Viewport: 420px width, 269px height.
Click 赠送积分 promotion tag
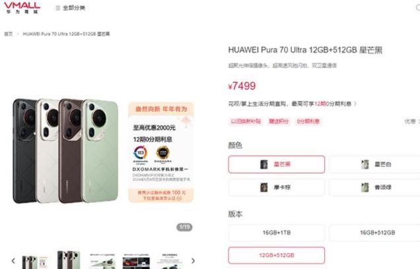tap(279, 121)
